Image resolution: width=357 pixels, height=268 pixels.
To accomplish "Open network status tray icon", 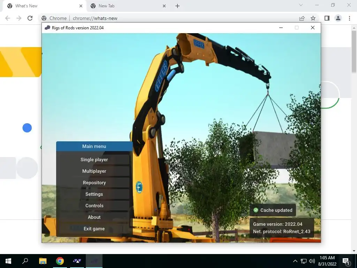I will tap(304, 261).
